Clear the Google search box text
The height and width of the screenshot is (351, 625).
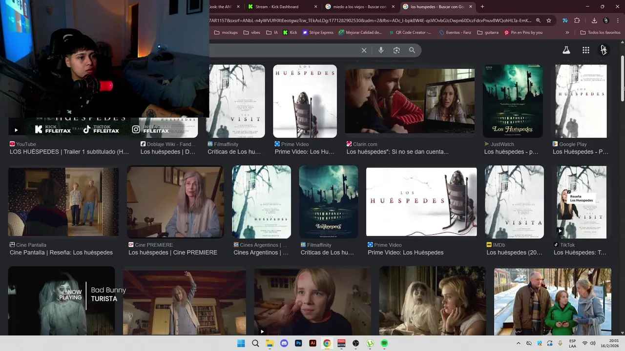pyautogui.click(x=364, y=50)
